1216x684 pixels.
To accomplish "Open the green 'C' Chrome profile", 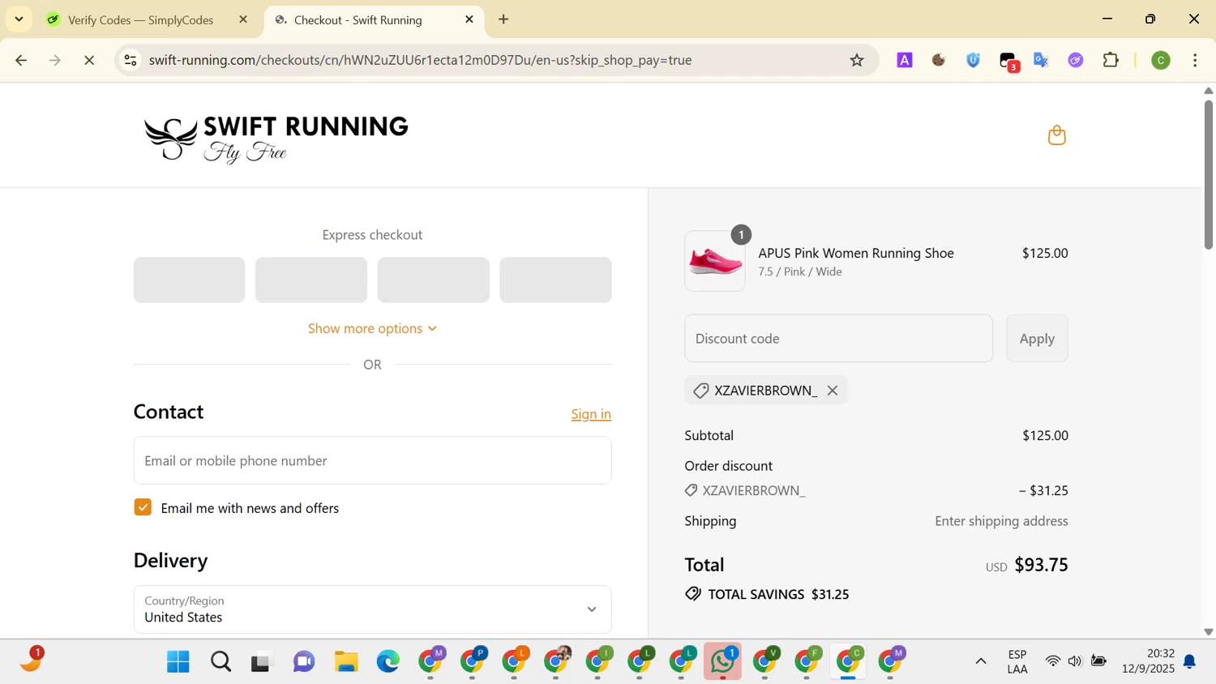I will pyautogui.click(x=1161, y=60).
